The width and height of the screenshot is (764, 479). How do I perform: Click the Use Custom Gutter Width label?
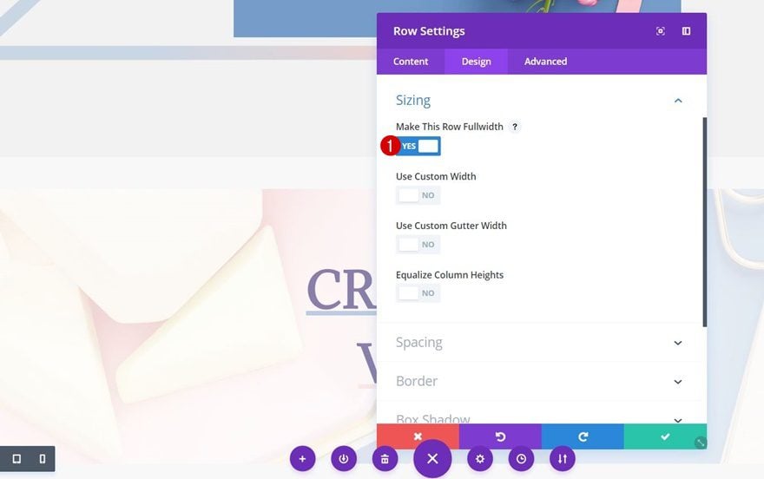tap(451, 226)
